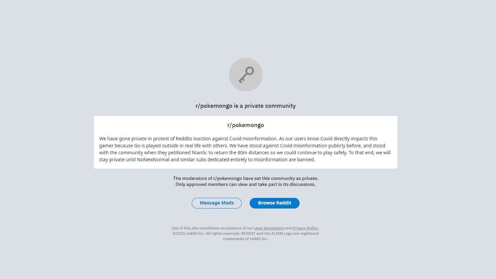Click the 'trademarks of reddit inc.' footer line
This screenshot has width=496, height=279.
pyautogui.click(x=246, y=239)
